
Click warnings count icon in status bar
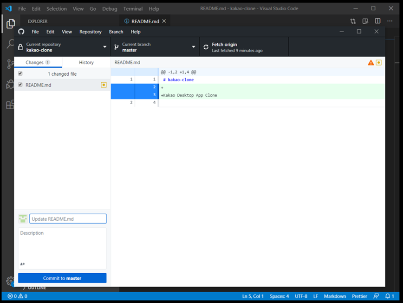pyautogui.click(x=20, y=296)
